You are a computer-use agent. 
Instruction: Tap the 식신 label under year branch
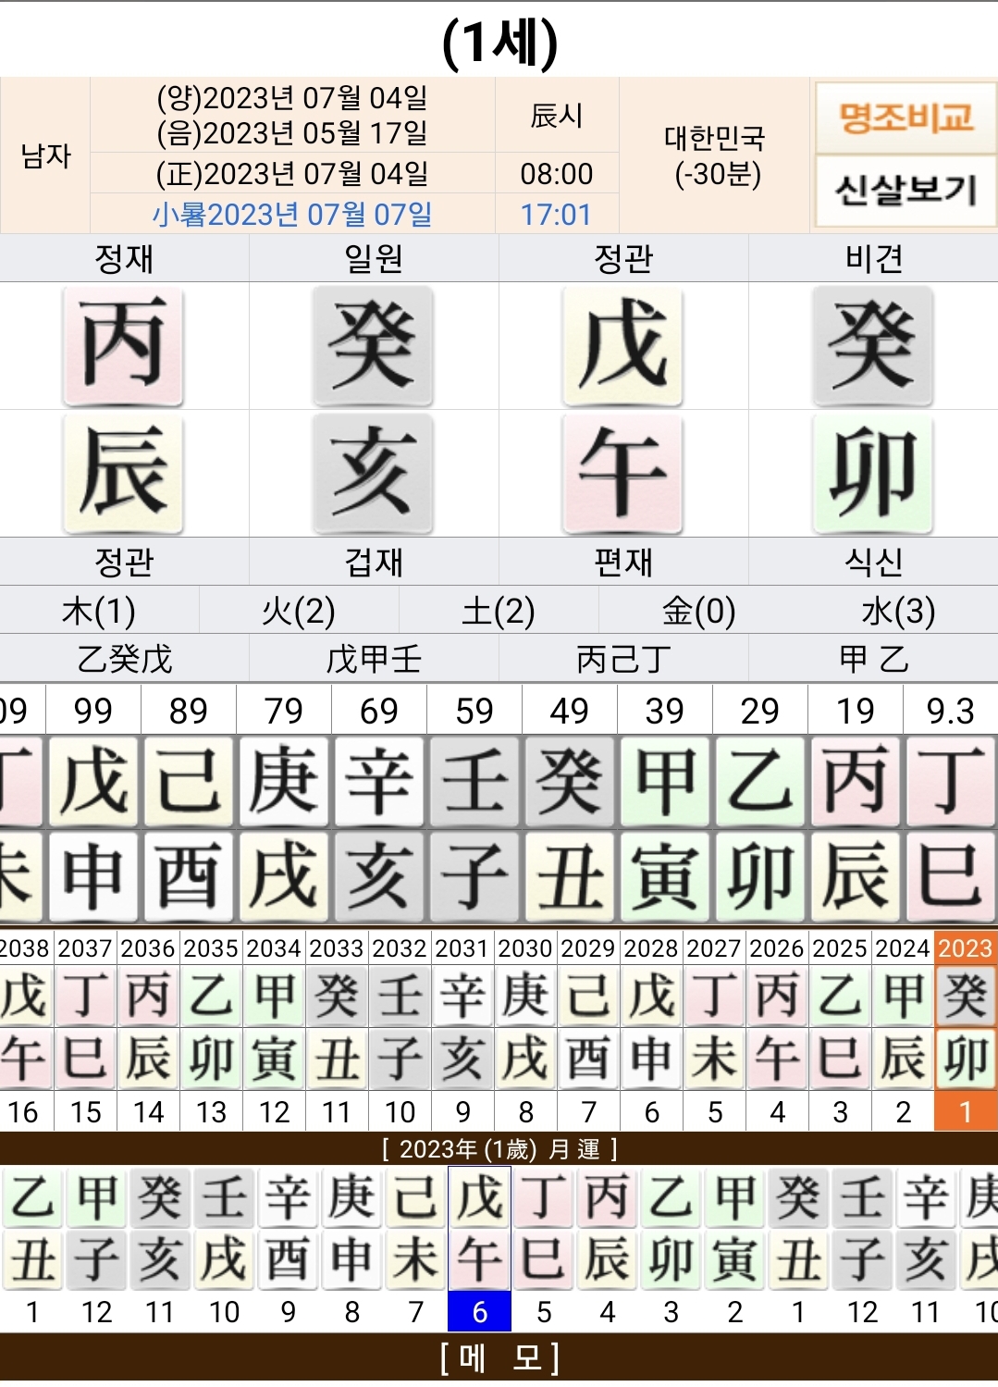(873, 562)
